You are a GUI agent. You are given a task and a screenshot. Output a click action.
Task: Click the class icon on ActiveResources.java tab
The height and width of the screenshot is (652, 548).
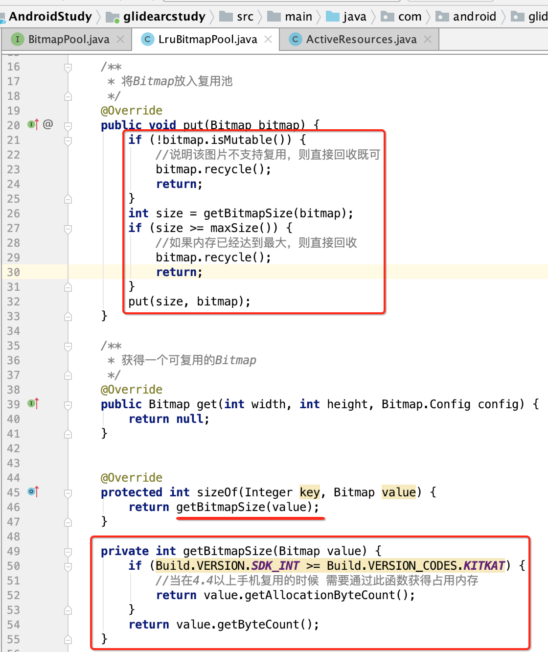coord(296,39)
